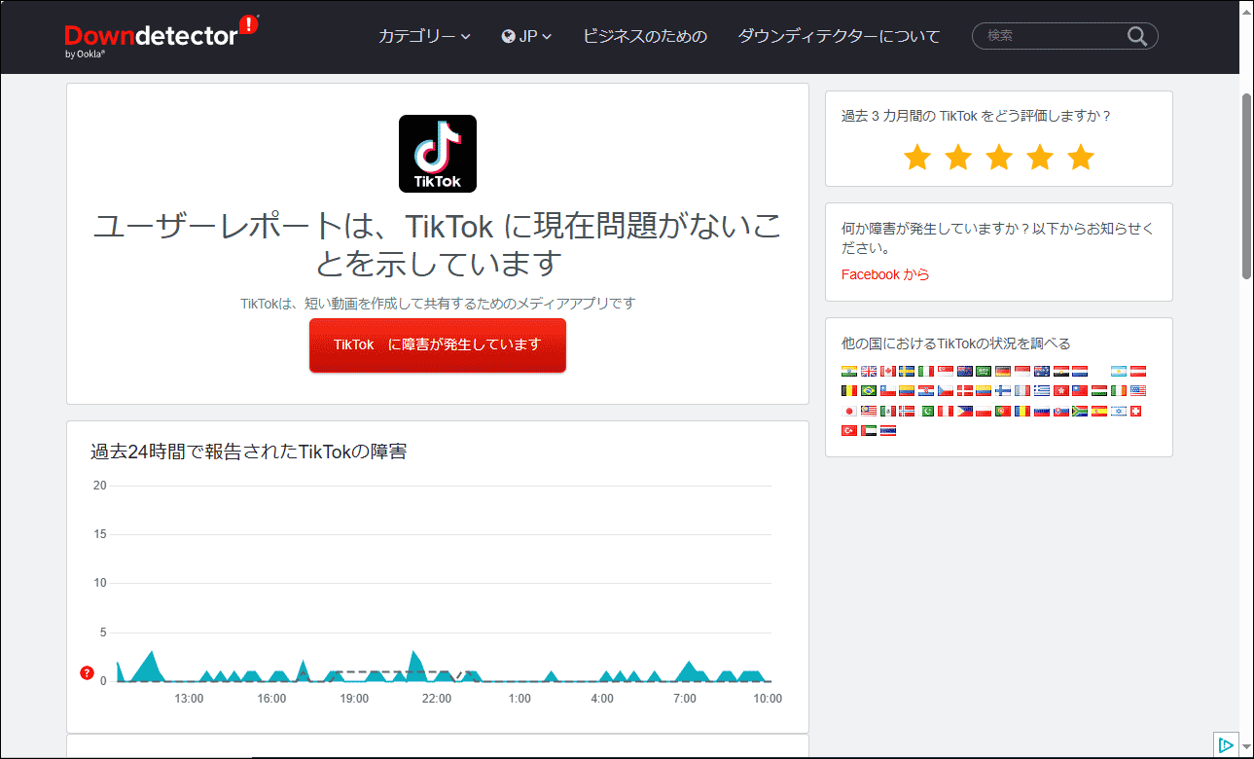Click the 過去24時間で報告されたTikTokの障害 chart heading

[248, 452]
